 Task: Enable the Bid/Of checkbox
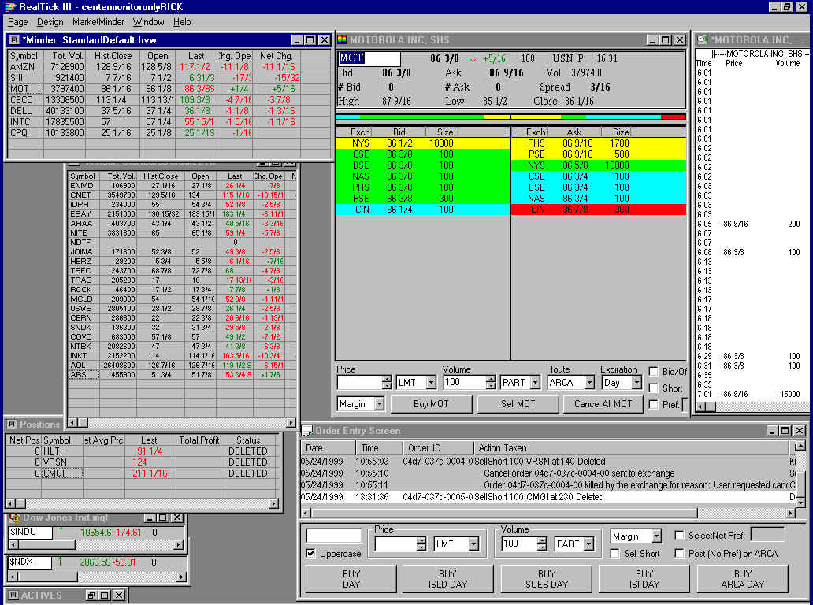[653, 371]
